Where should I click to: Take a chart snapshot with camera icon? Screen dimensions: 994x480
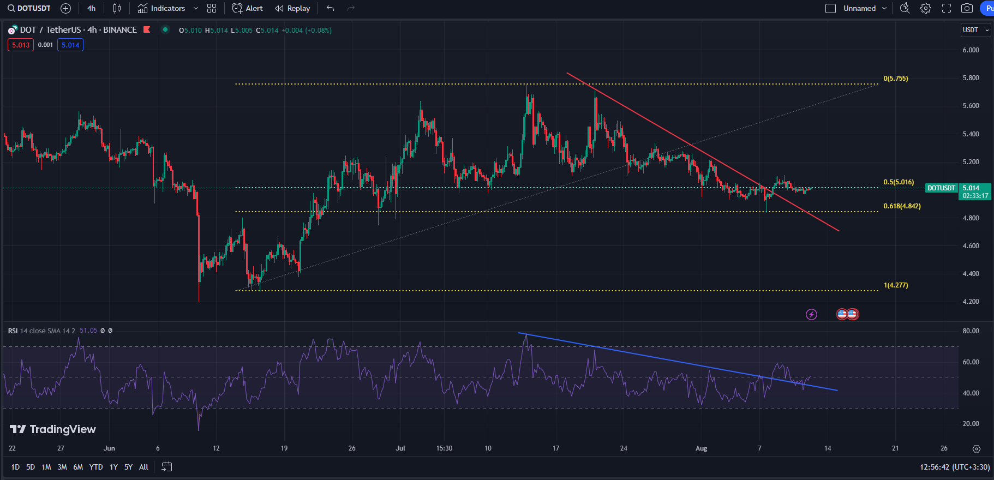tap(967, 8)
